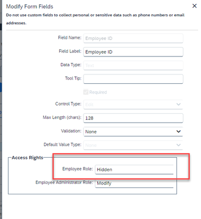
Task: Click the "Field Label:" caption
Action: pos(70,51)
